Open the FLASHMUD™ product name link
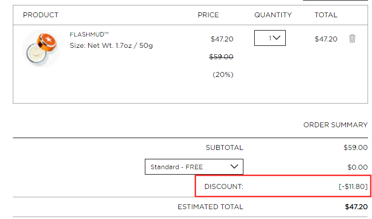The height and width of the screenshot is (219, 372). coord(89,35)
